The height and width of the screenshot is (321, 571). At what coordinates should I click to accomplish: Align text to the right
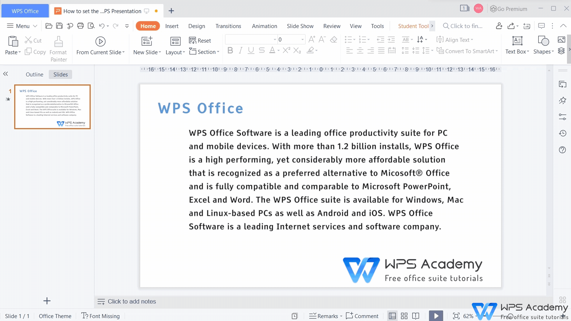[x=371, y=51]
